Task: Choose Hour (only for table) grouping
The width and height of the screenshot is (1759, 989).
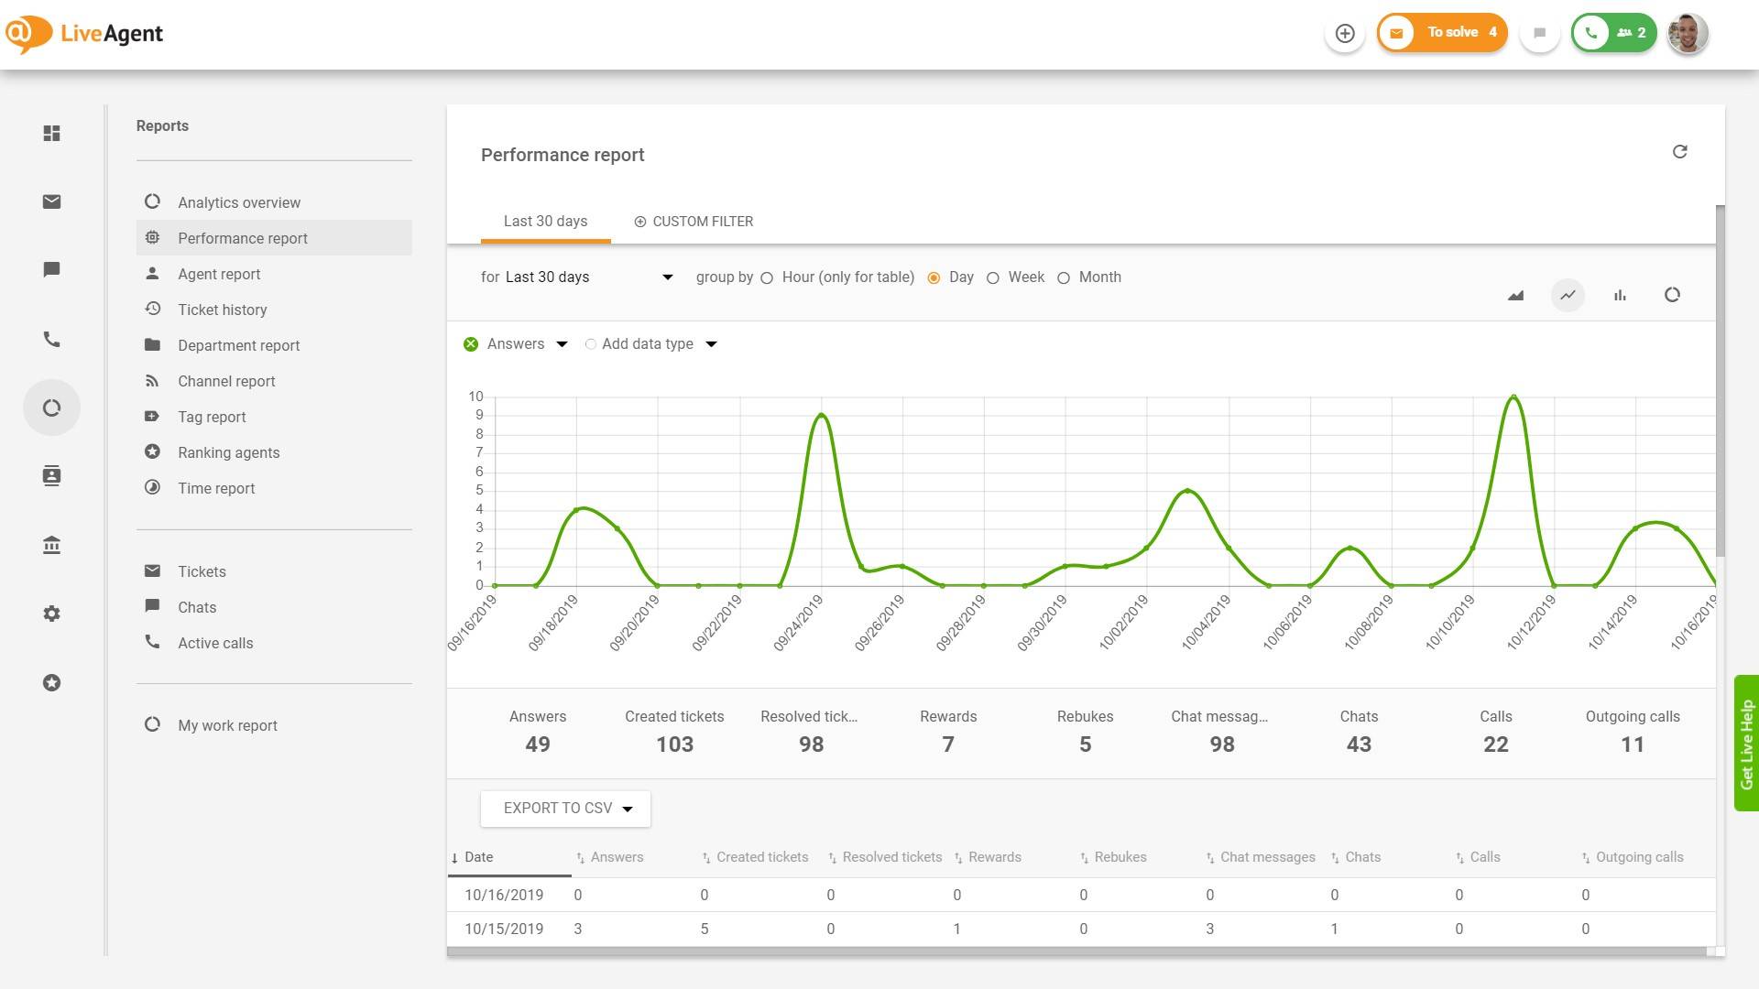Action: tap(767, 278)
